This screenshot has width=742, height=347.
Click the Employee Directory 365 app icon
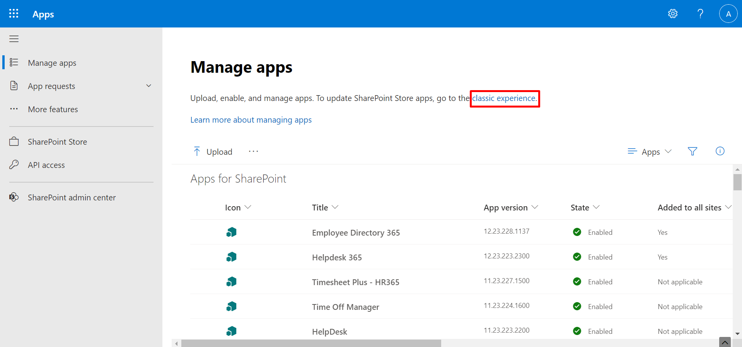pyautogui.click(x=231, y=232)
